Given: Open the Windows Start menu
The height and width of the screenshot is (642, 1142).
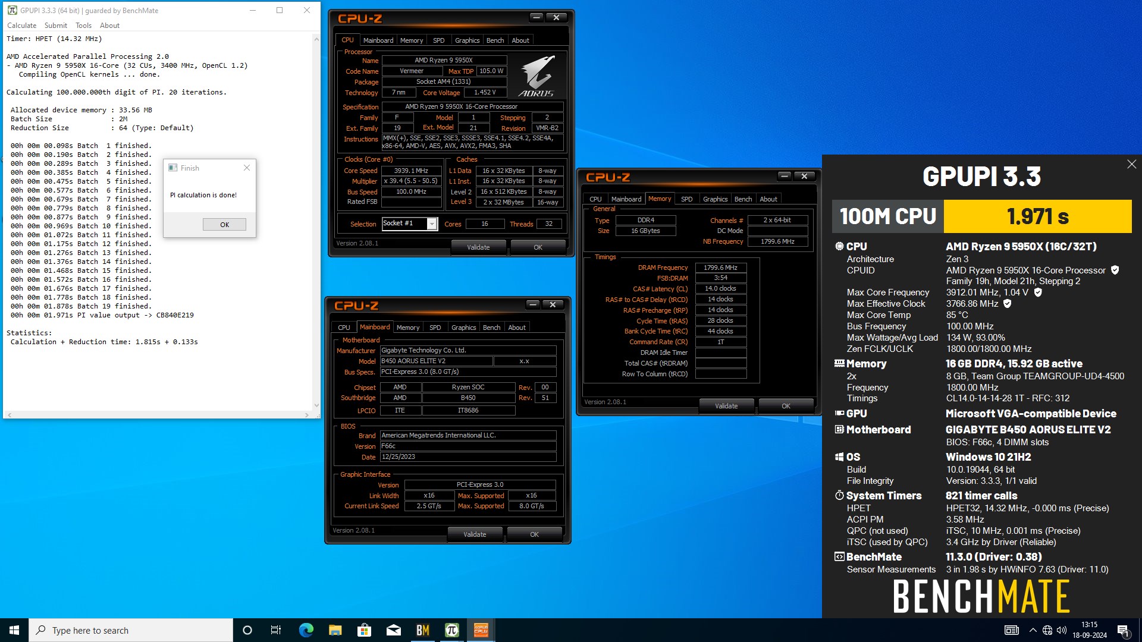Looking at the screenshot, I should [x=14, y=630].
